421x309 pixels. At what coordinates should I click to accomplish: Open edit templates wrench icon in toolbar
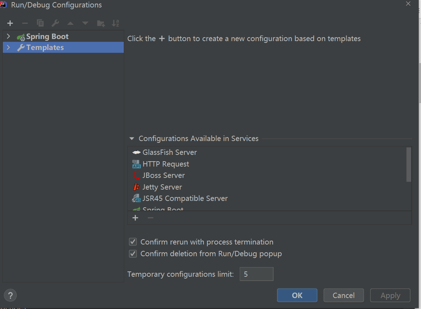click(55, 23)
